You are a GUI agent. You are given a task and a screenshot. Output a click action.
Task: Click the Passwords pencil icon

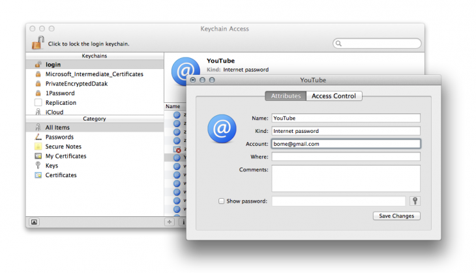point(38,137)
